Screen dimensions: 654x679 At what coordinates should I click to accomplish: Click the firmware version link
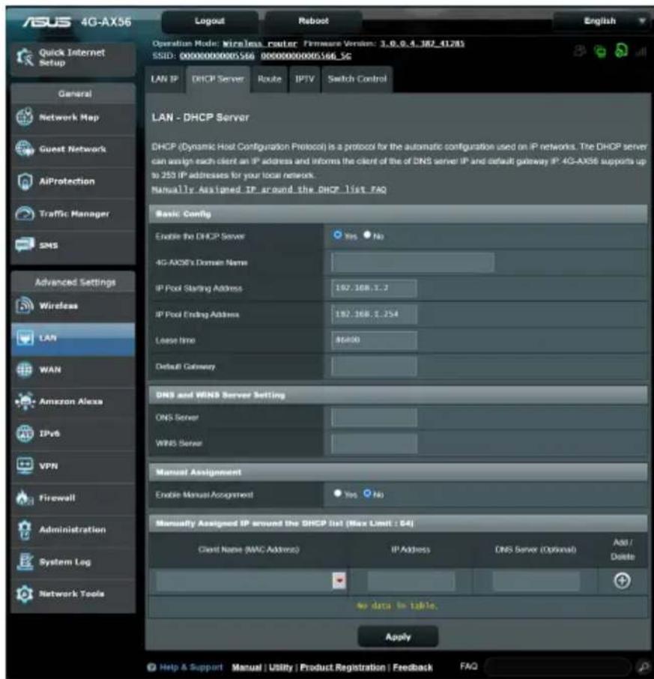pyautogui.click(x=422, y=43)
